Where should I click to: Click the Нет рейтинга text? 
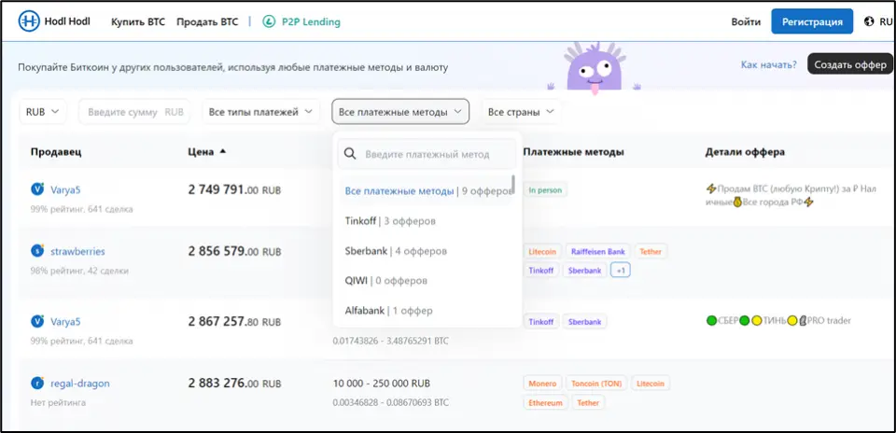[58, 403]
